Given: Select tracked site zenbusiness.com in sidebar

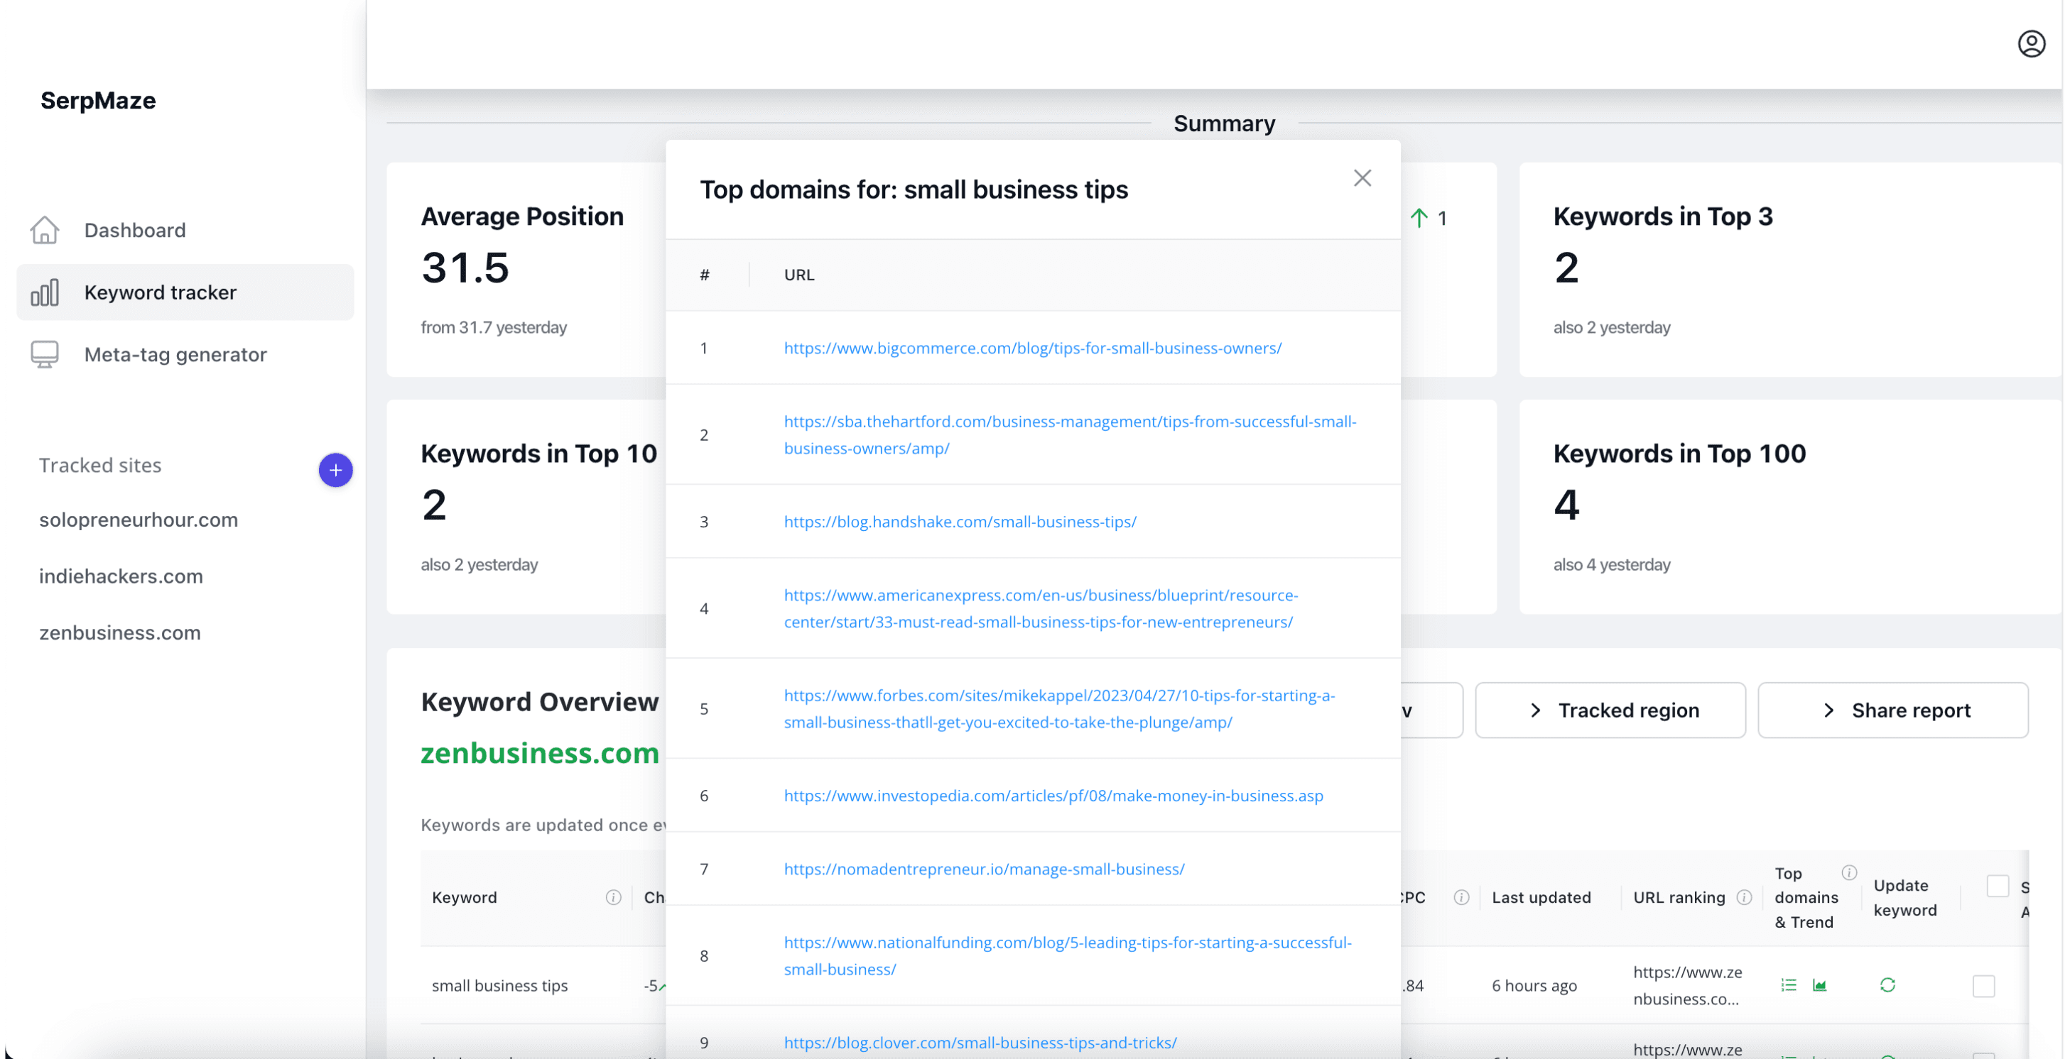Looking at the screenshot, I should tap(120, 632).
